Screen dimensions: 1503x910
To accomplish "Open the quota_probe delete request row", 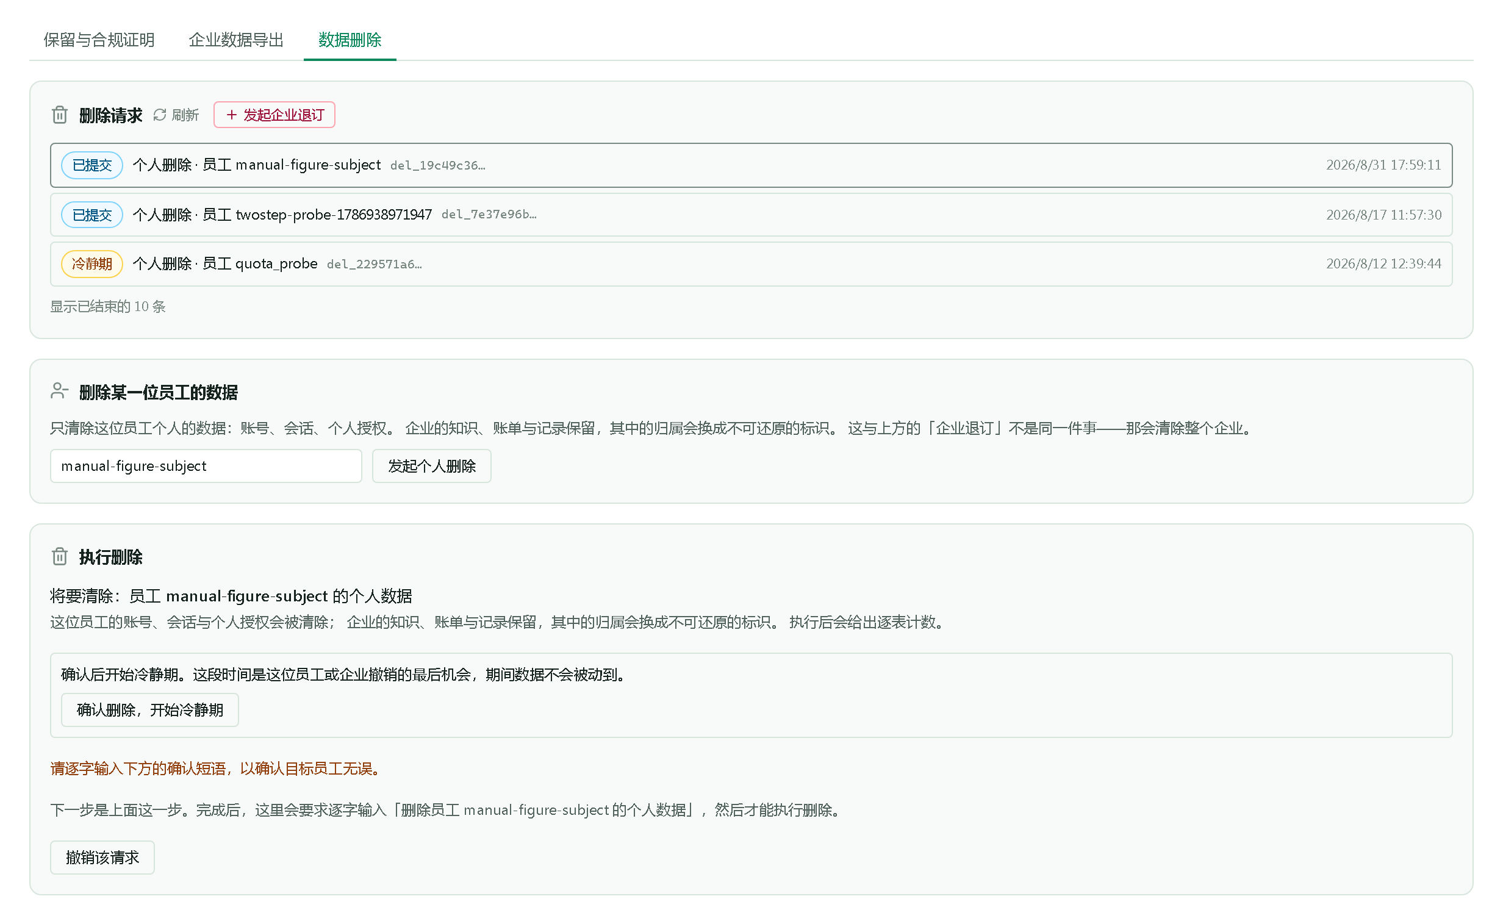I will click(x=751, y=264).
